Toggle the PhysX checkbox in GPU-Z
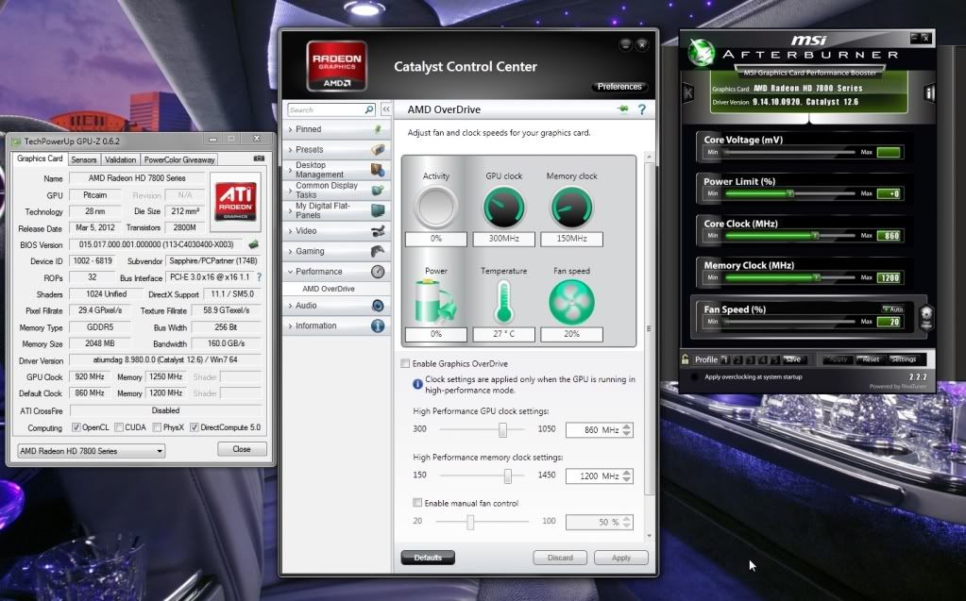Image resolution: width=966 pixels, height=601 pixels. point(157,427)
